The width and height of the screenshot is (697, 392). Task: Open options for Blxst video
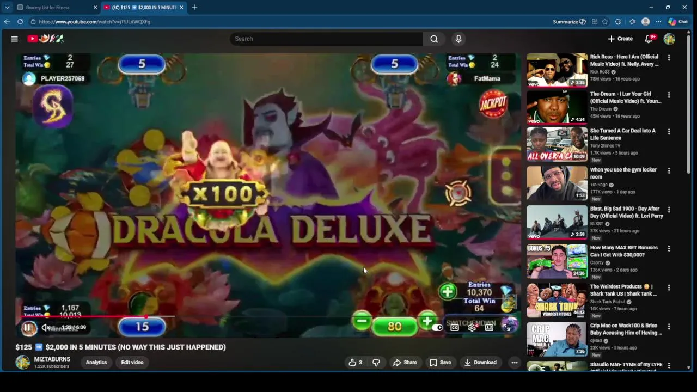click(669, 210)
